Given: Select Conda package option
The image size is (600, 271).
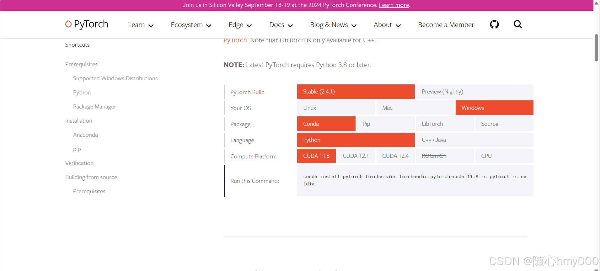Looking at the screenshot, I should click(326, 124).
